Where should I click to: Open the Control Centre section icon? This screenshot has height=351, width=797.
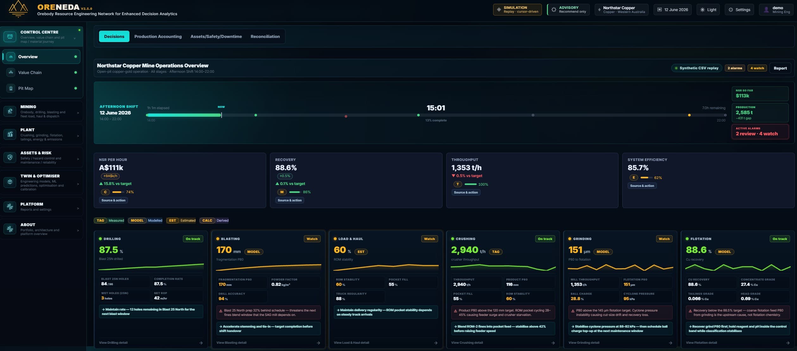[10, 36]
